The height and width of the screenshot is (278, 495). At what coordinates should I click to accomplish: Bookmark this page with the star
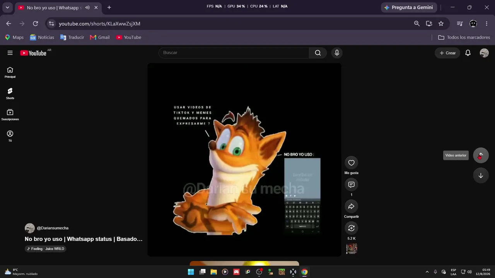point(441,24)
